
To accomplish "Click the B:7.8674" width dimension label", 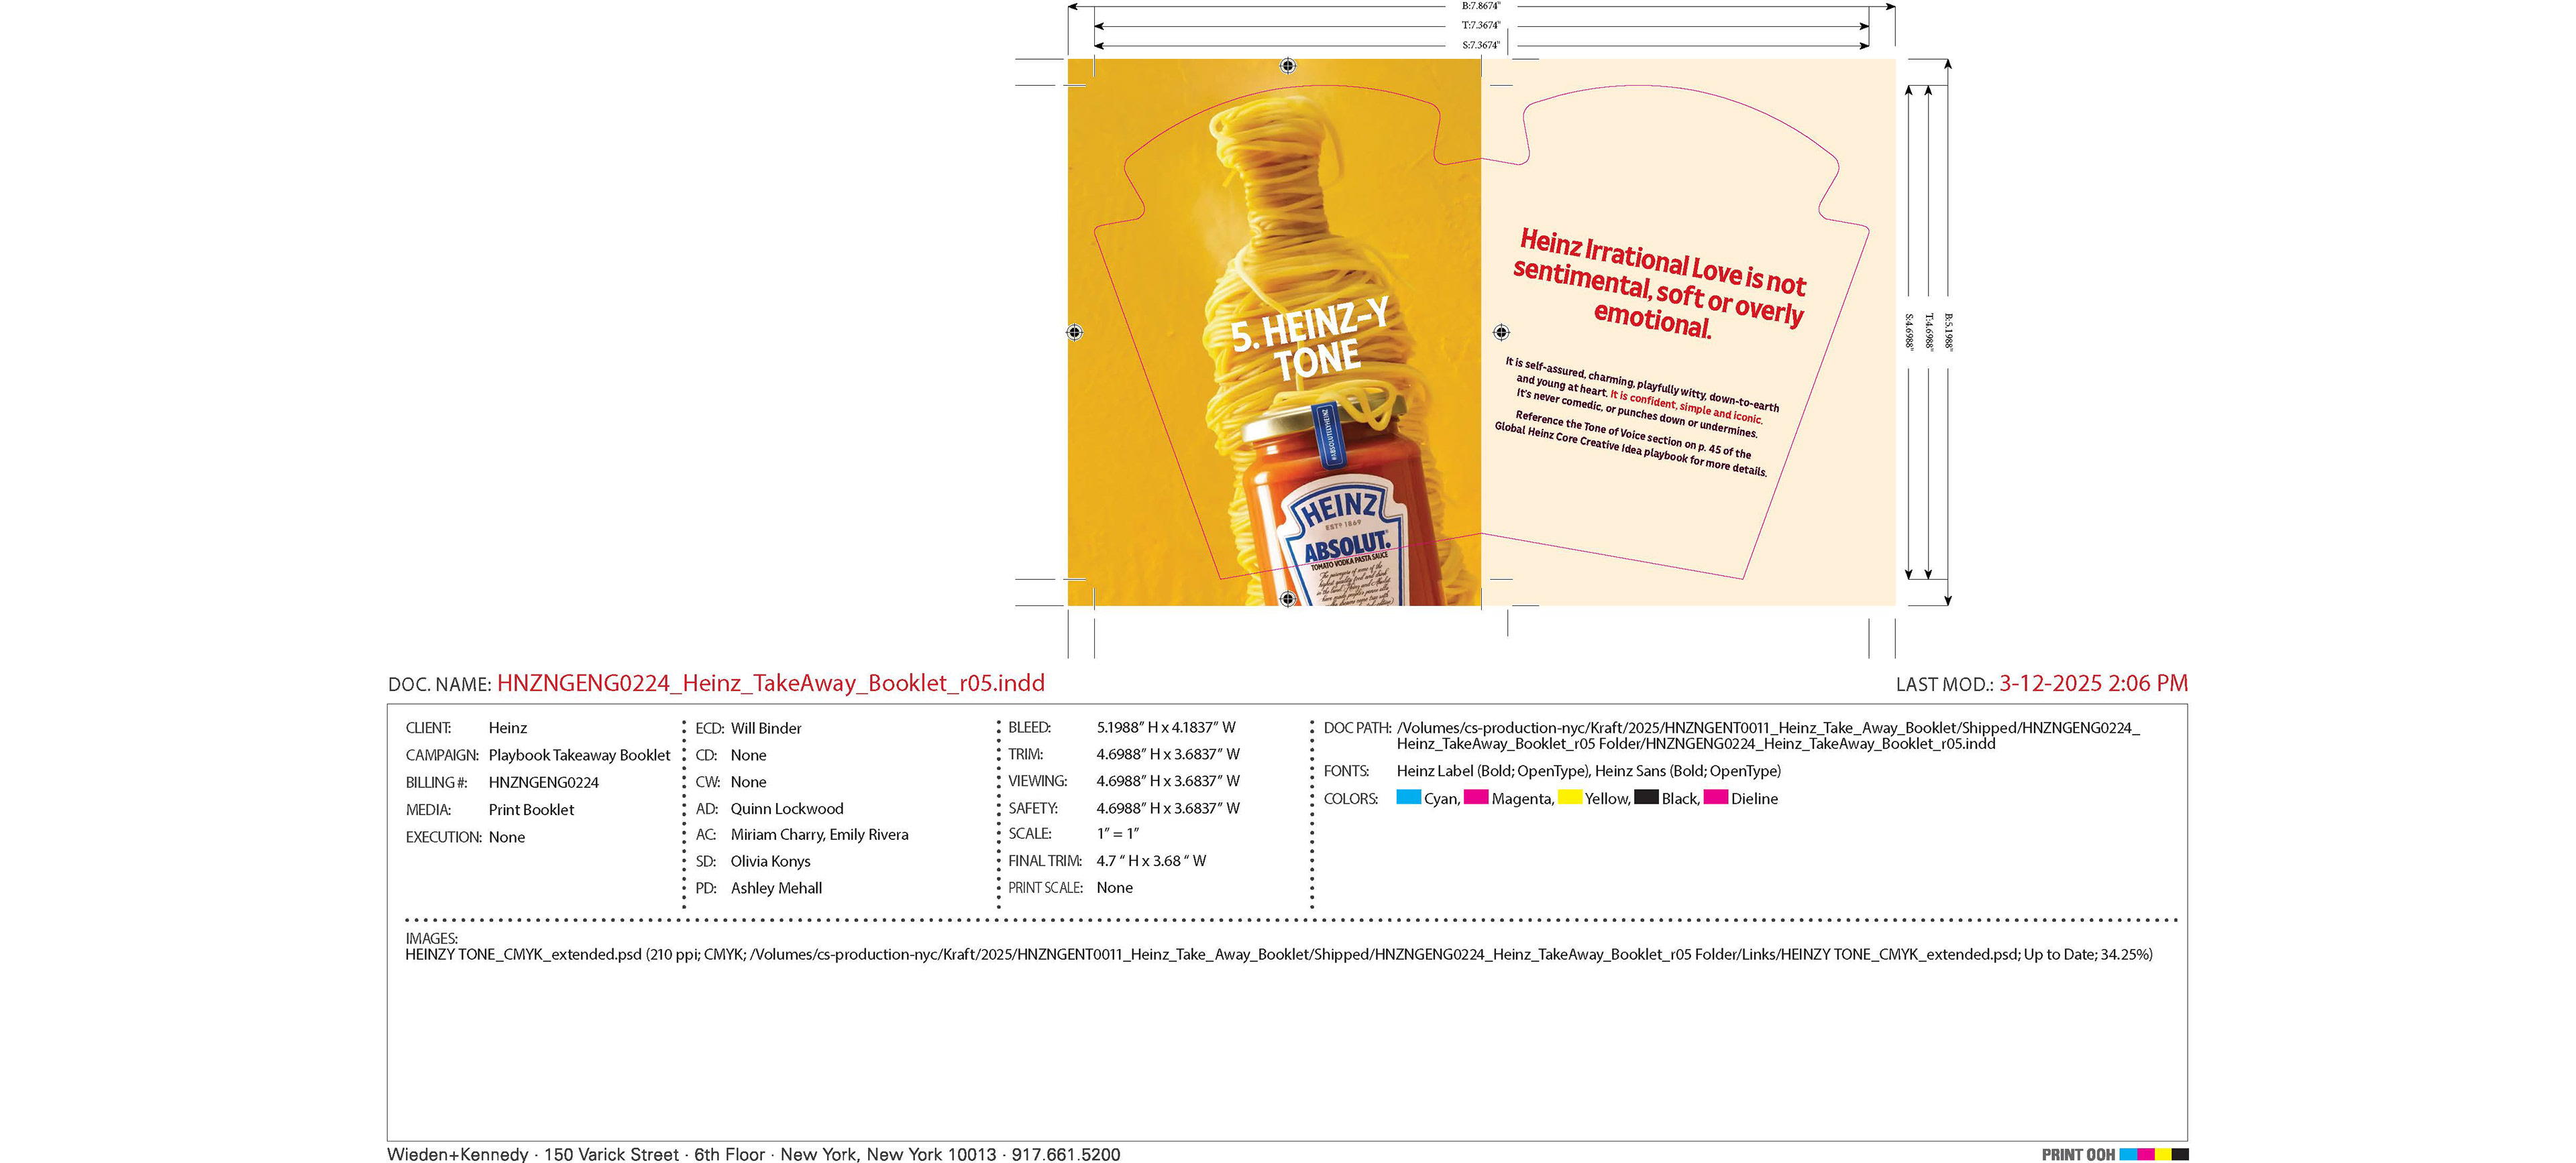I will point(1481,6).
